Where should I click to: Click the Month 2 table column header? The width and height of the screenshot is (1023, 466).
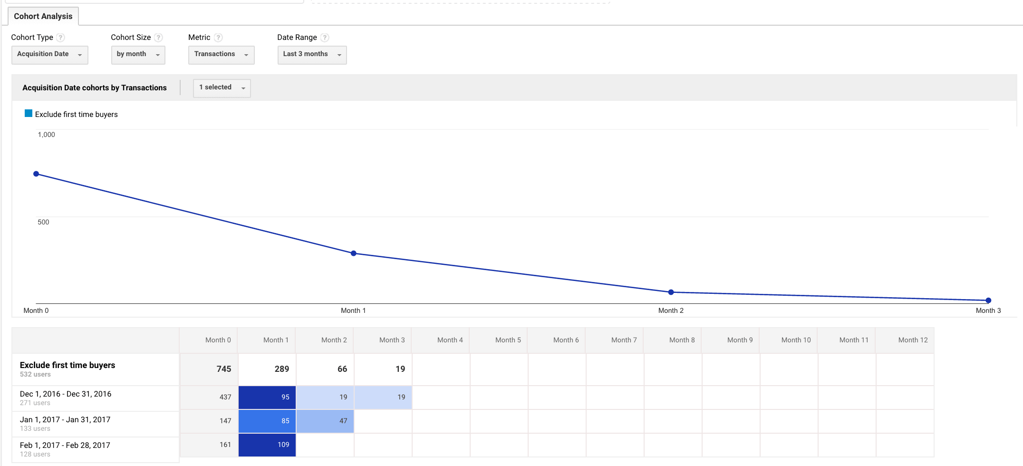(x=325, y=340)
